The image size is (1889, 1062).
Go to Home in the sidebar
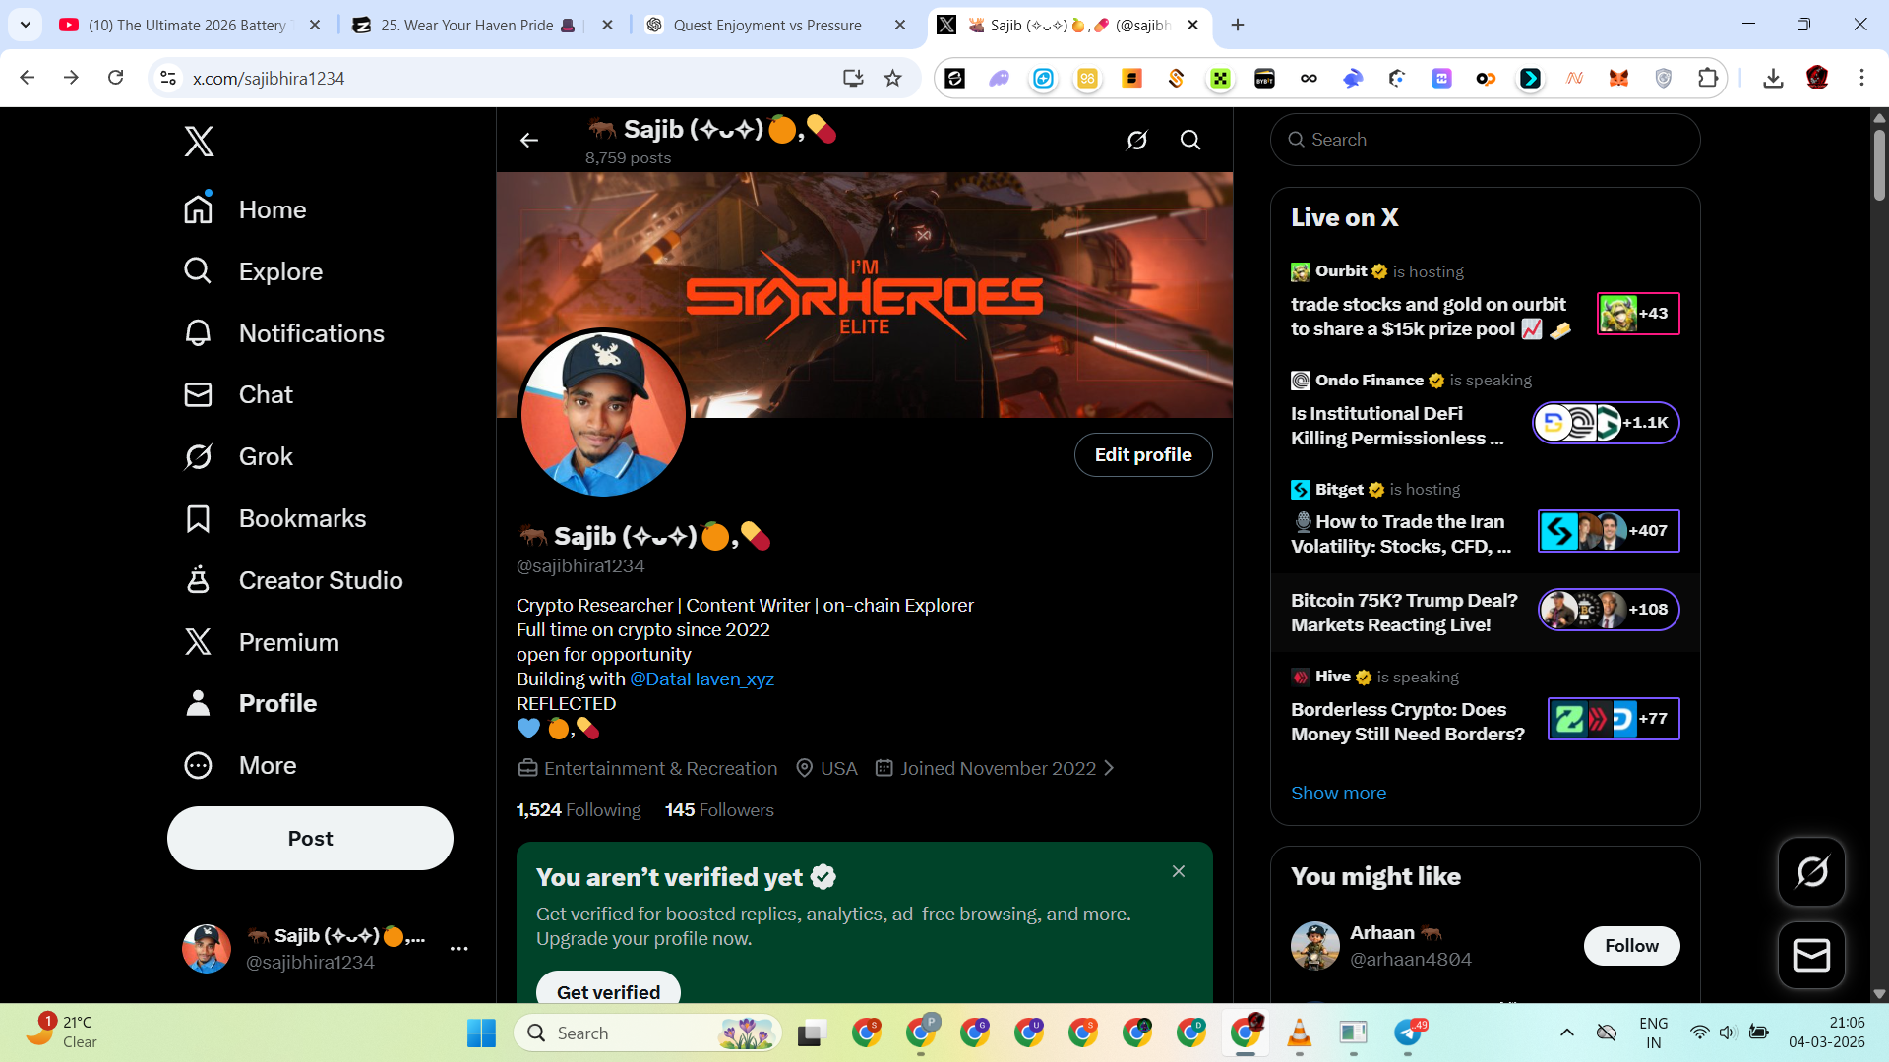click(x=246, y=209)
